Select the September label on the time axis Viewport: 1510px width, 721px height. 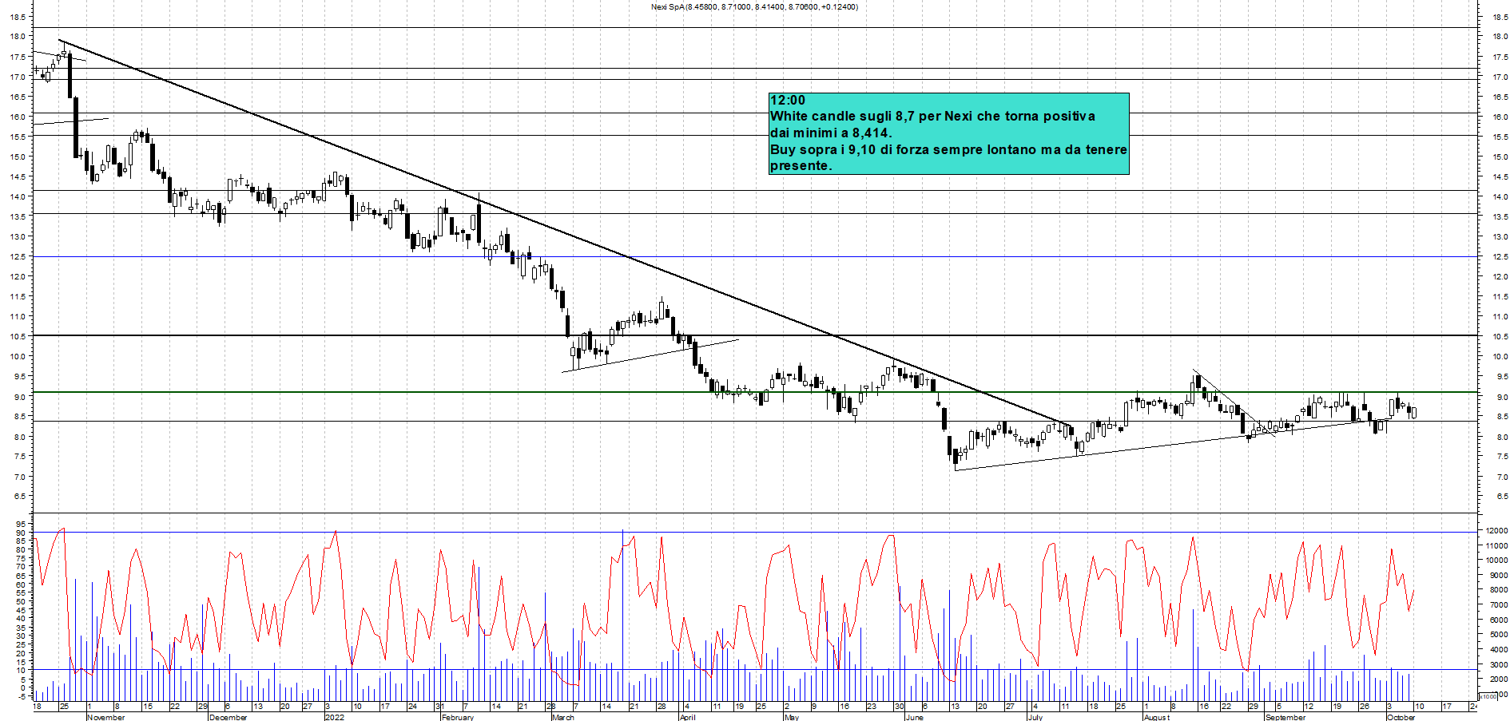click(1285, 717)
